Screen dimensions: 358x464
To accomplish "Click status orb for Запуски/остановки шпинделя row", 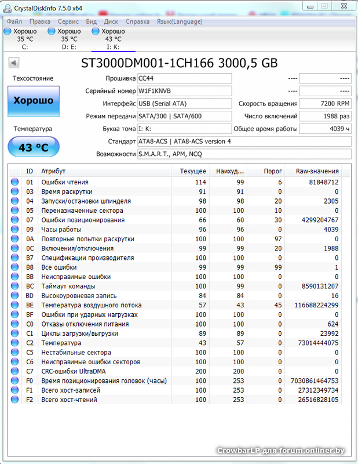I will (x=15, y=201).
